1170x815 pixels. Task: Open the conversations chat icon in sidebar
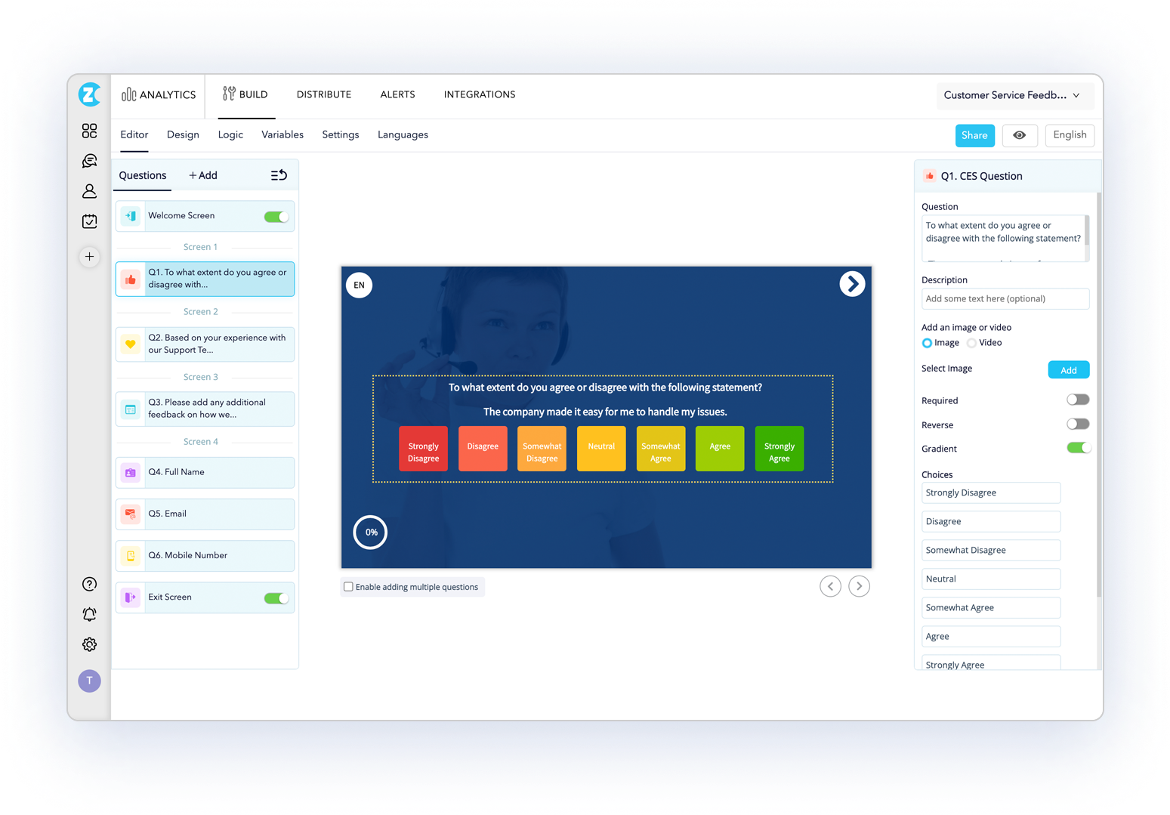pos(89,161)
